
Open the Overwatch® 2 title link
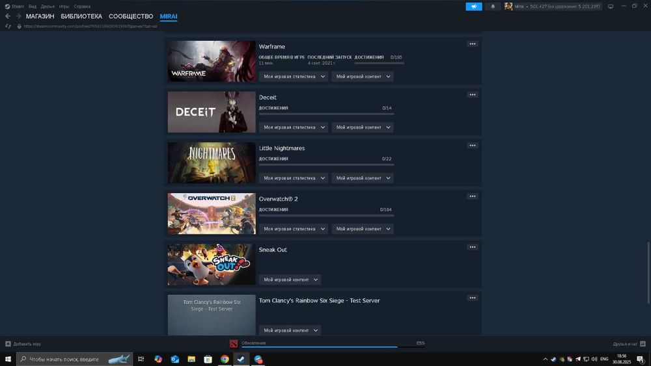tap(278, 199)
